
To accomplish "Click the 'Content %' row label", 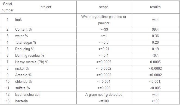I will tap(46, 29).
